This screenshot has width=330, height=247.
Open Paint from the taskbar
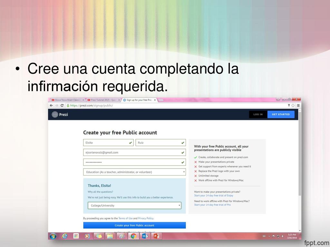click(x=121, y=236)
